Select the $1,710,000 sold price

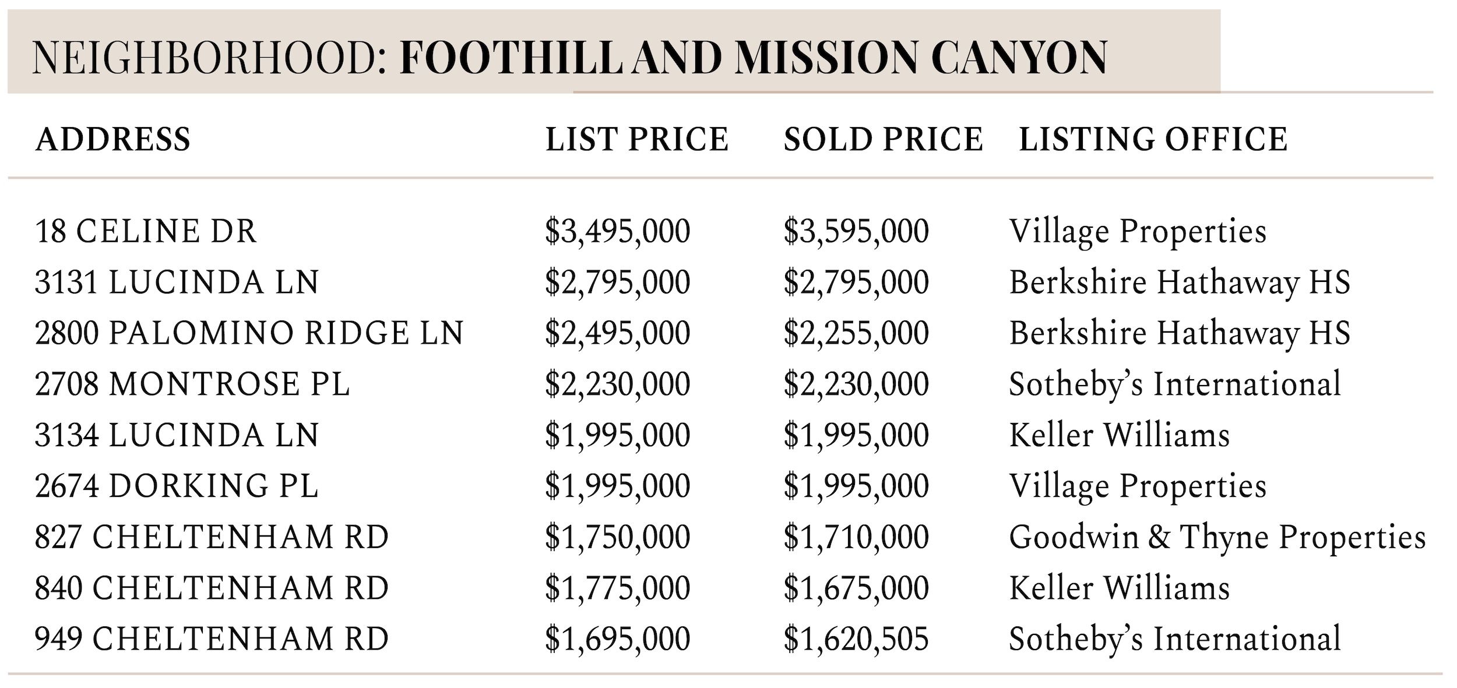pos(856,537)
